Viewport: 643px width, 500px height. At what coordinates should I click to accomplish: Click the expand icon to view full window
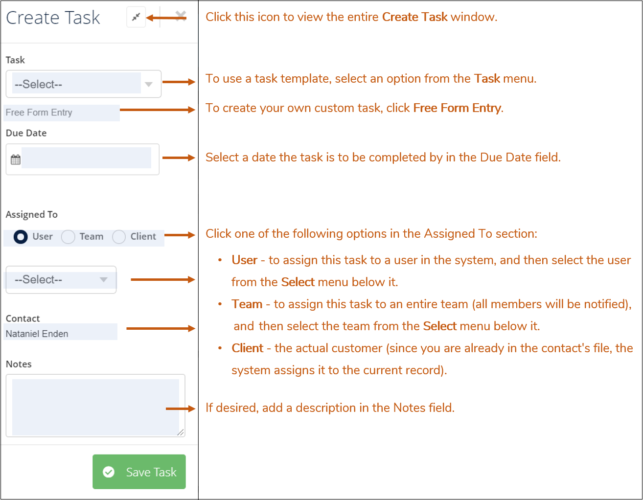pos(136,16)
